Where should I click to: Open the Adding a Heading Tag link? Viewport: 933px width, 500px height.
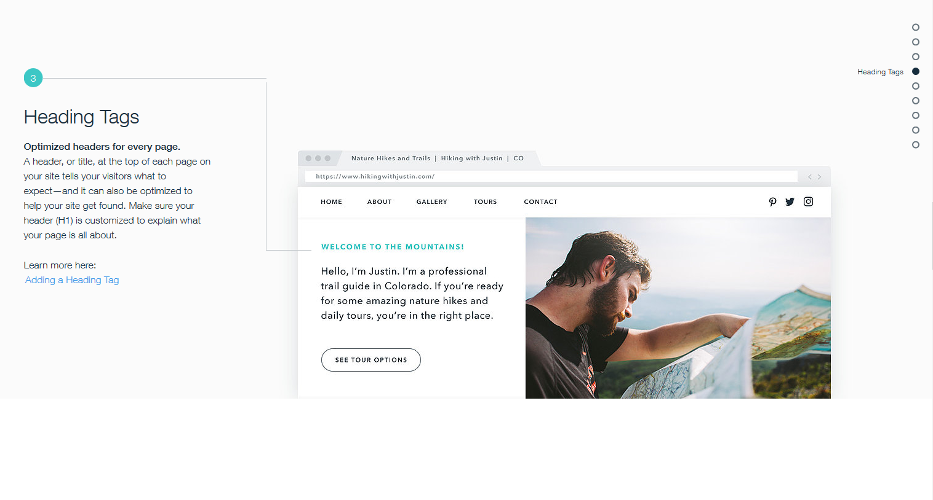coord(72,280)
